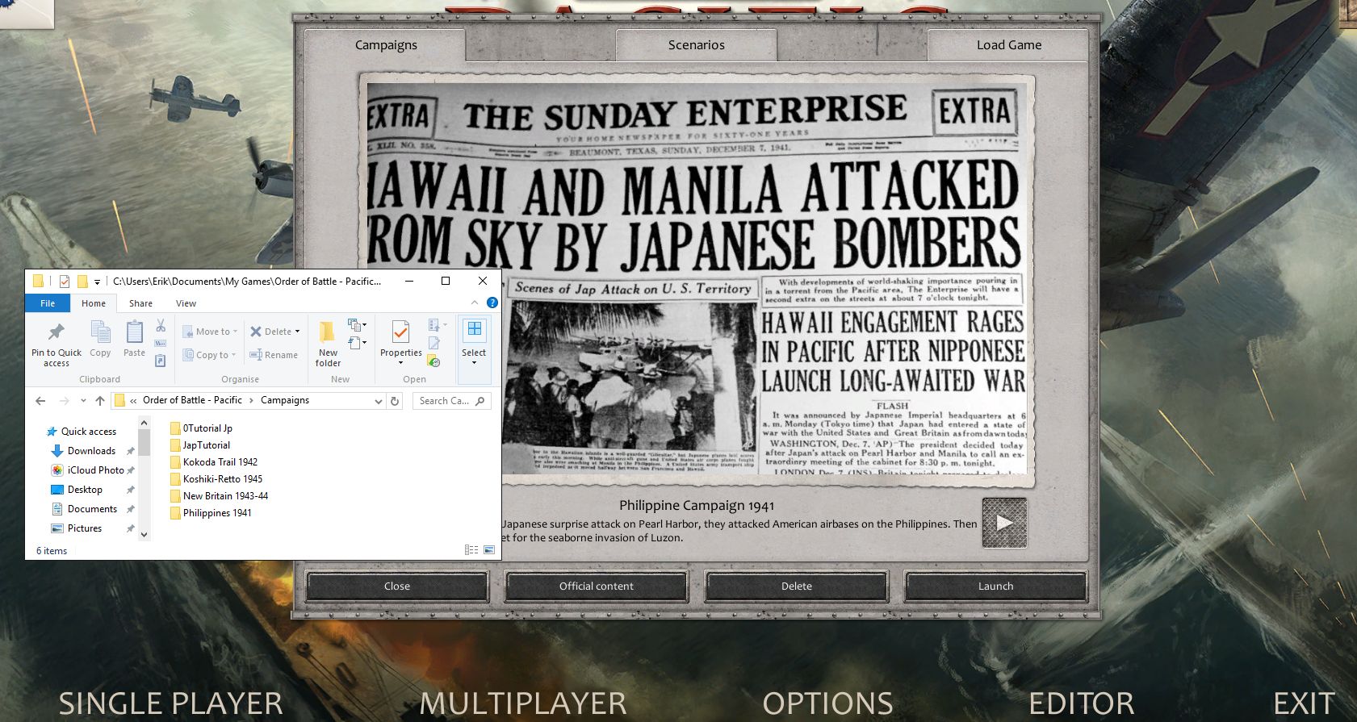Click the Search Campaigns field
This screenshot has width=1357, height=722.
click(x=452, y=401)
